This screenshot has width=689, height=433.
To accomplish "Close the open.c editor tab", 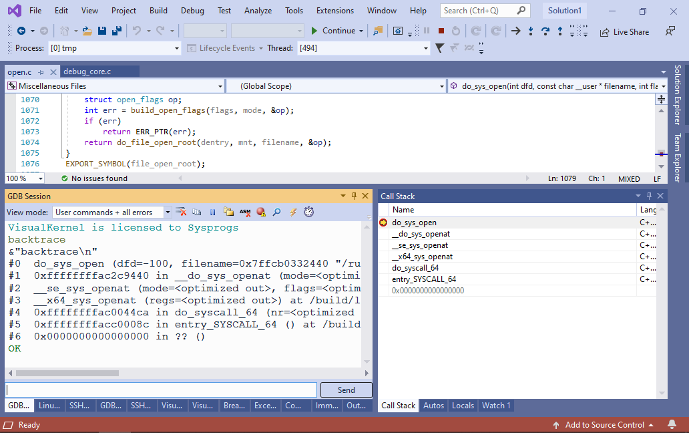I will (x=53, y=72).
